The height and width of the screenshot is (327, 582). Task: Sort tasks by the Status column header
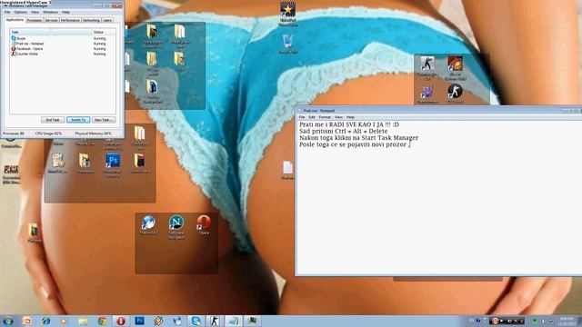pos(104,33)
